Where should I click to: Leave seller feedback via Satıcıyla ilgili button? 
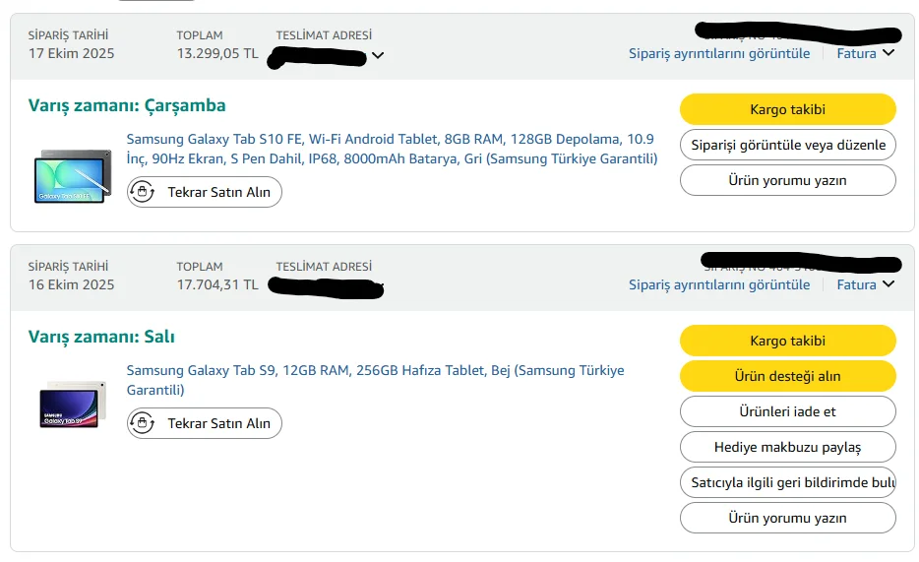[x=787, y=482]
